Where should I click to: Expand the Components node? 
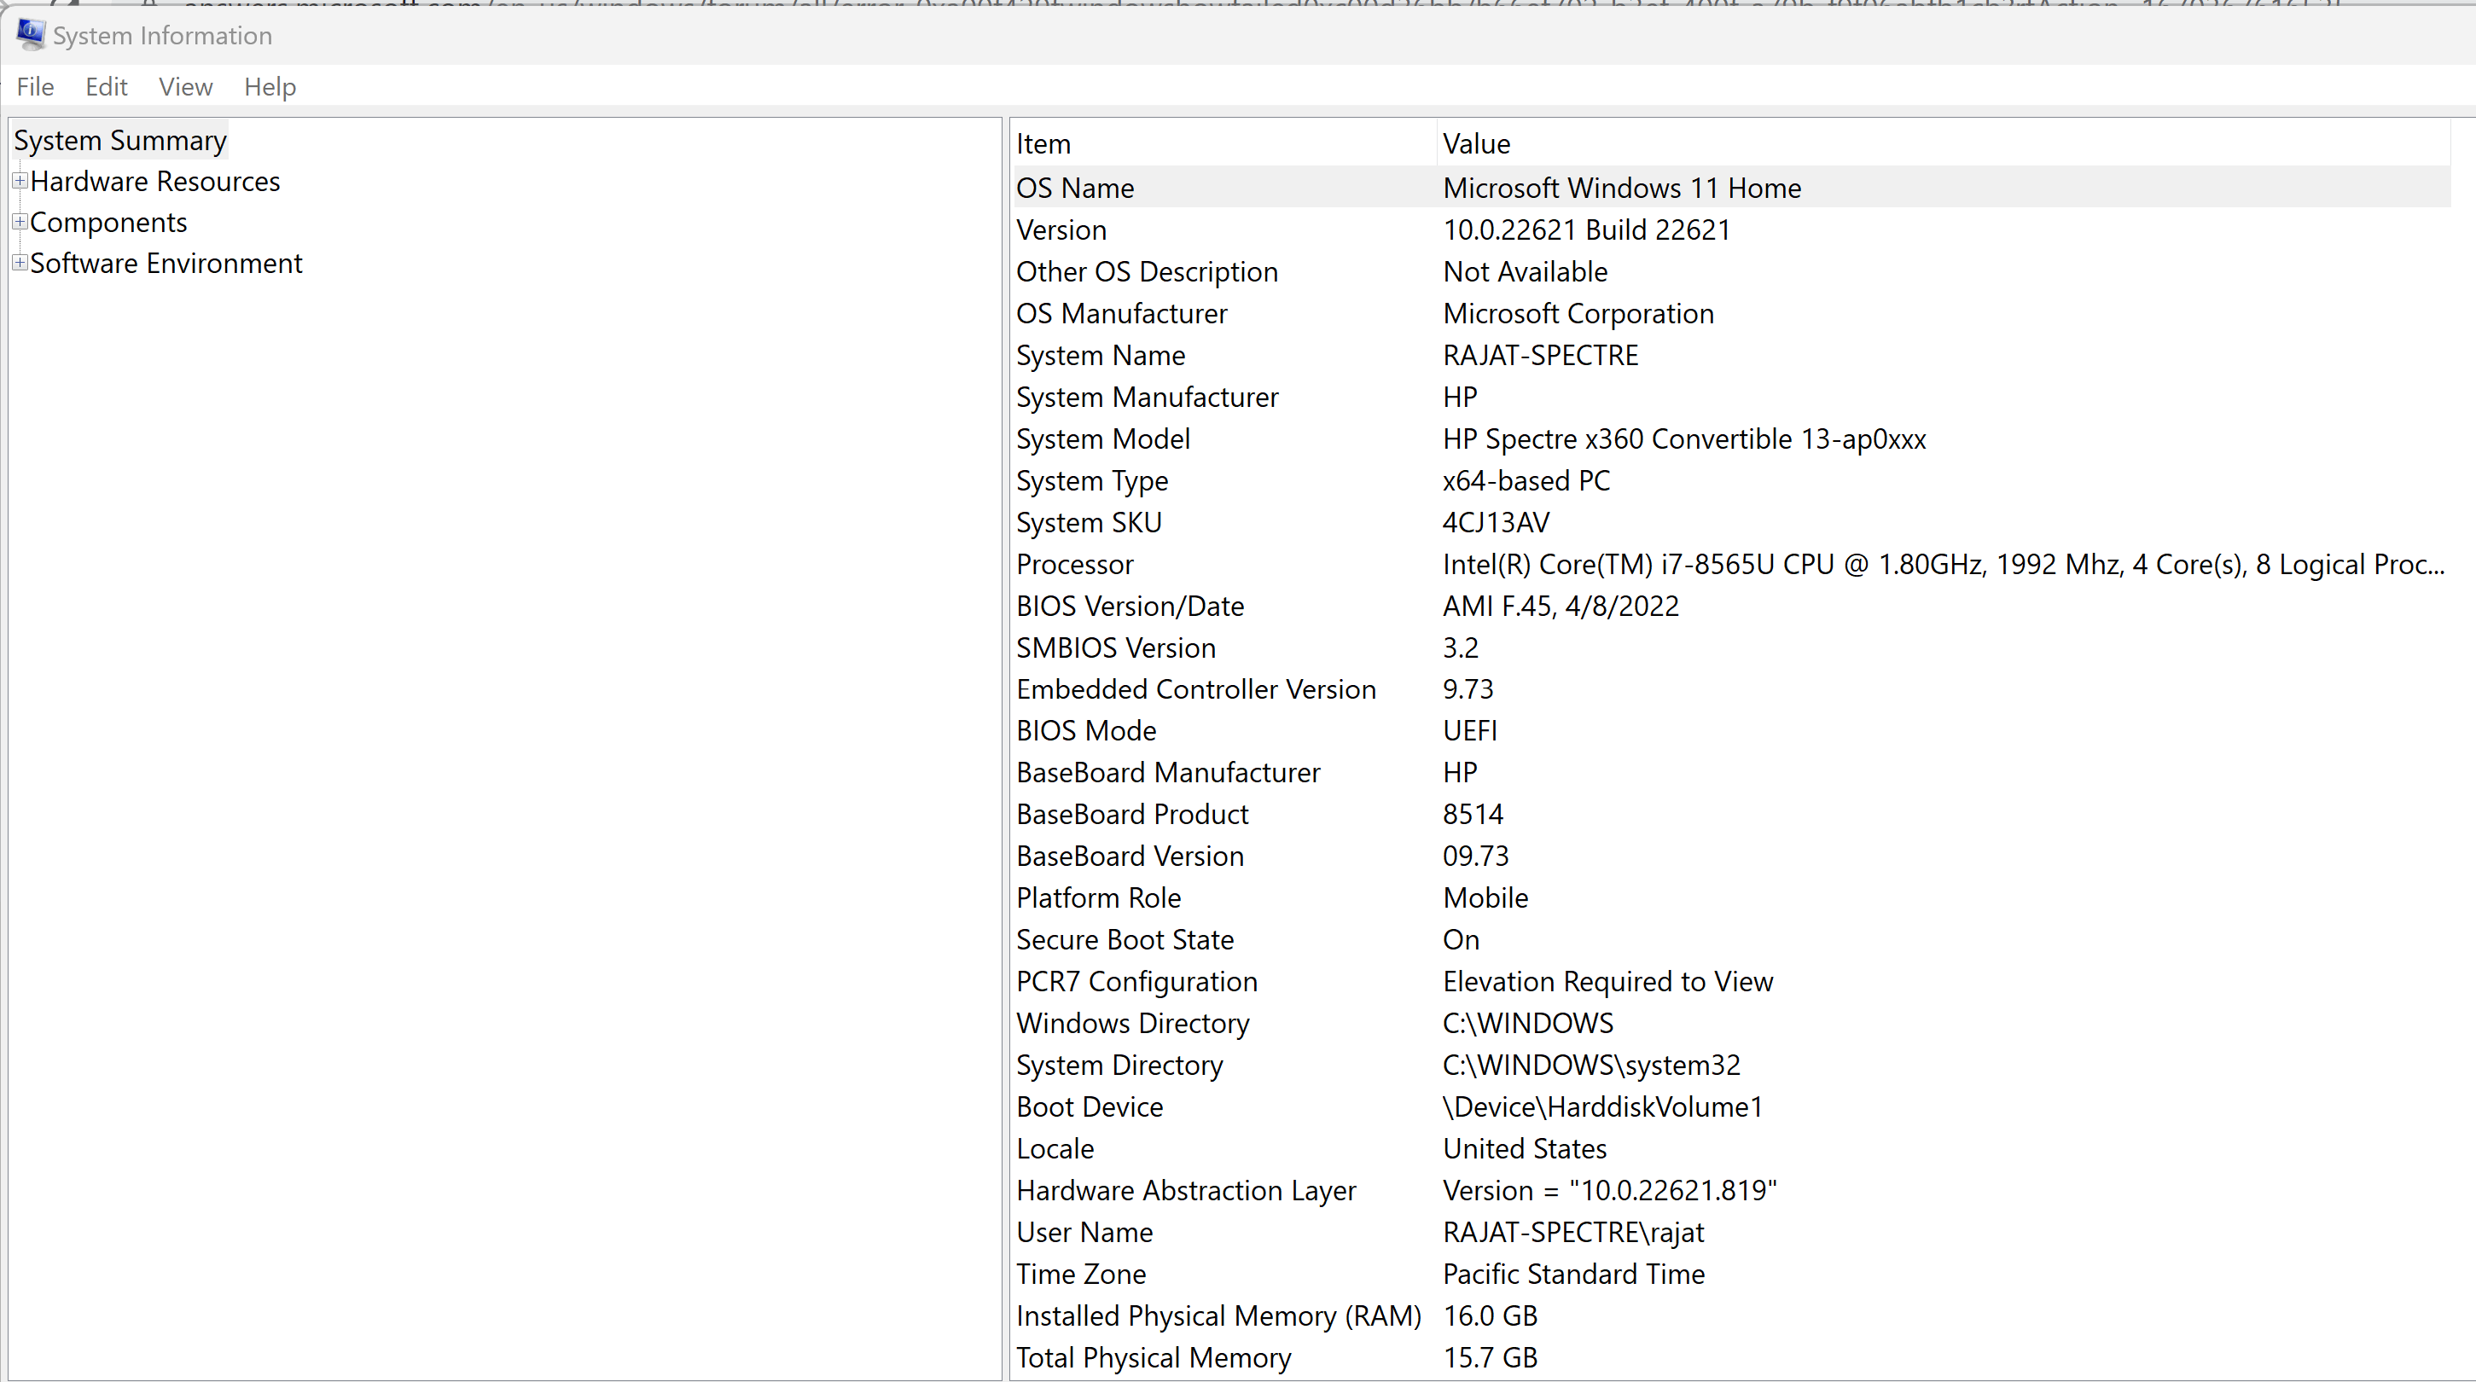tap(20, 222)
